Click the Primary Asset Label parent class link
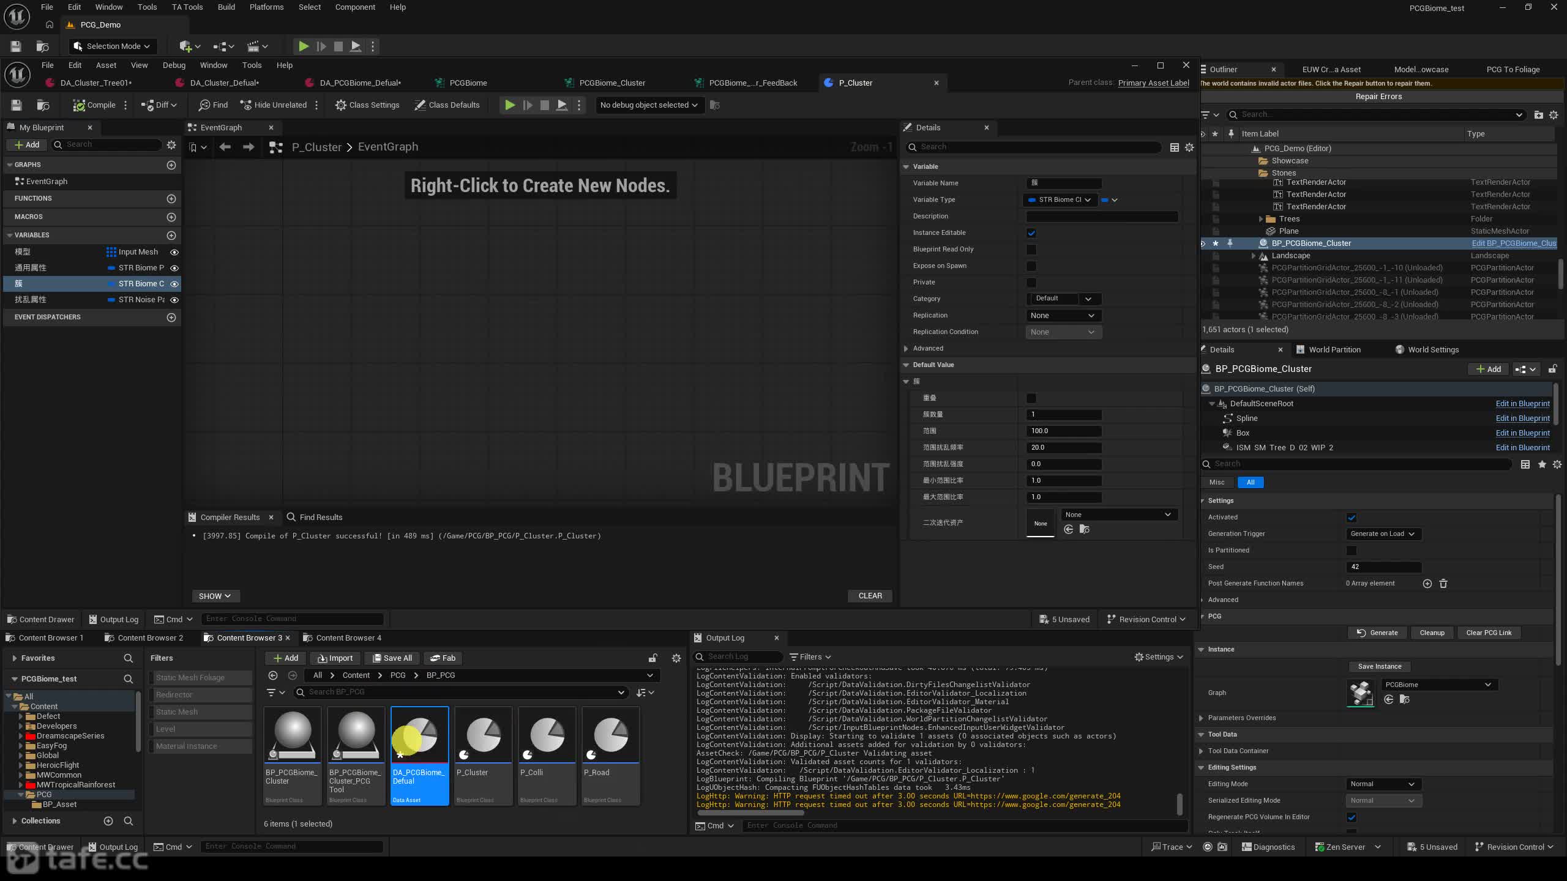This screenshot has width=1567, height=881. pyautogui.click(x=1153, y=83)
